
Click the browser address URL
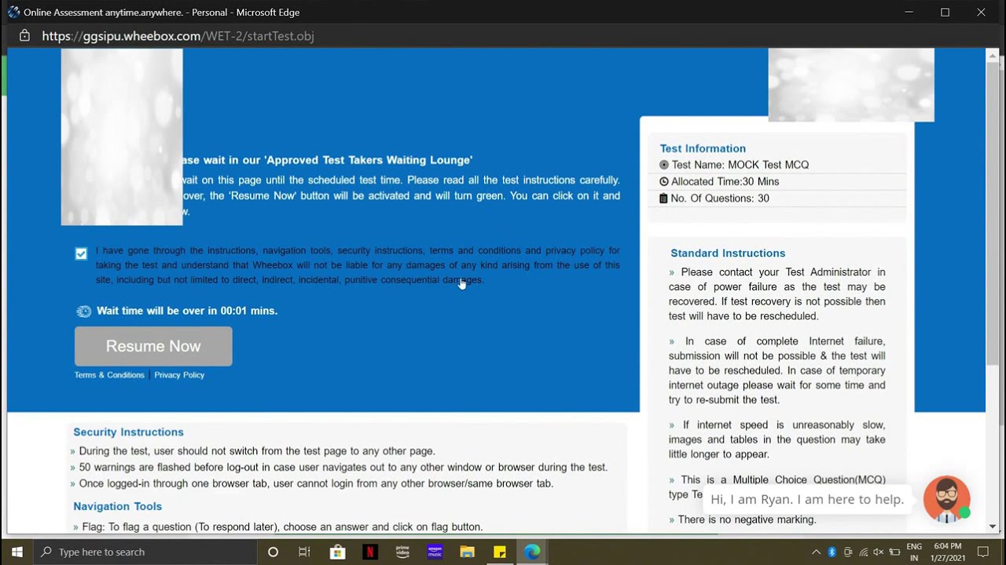pyautogui.click(x=178, y=36)
